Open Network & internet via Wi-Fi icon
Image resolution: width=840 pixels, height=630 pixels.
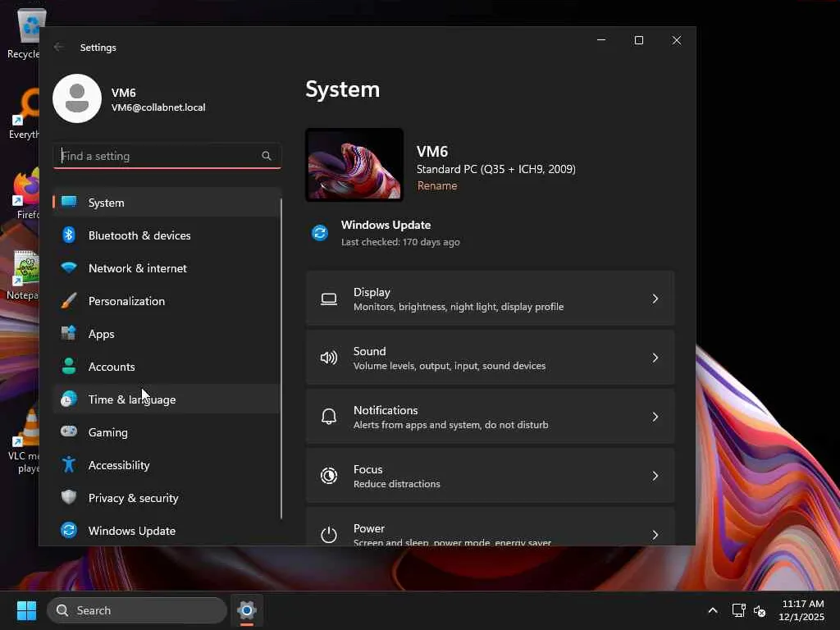coord(69,268)
